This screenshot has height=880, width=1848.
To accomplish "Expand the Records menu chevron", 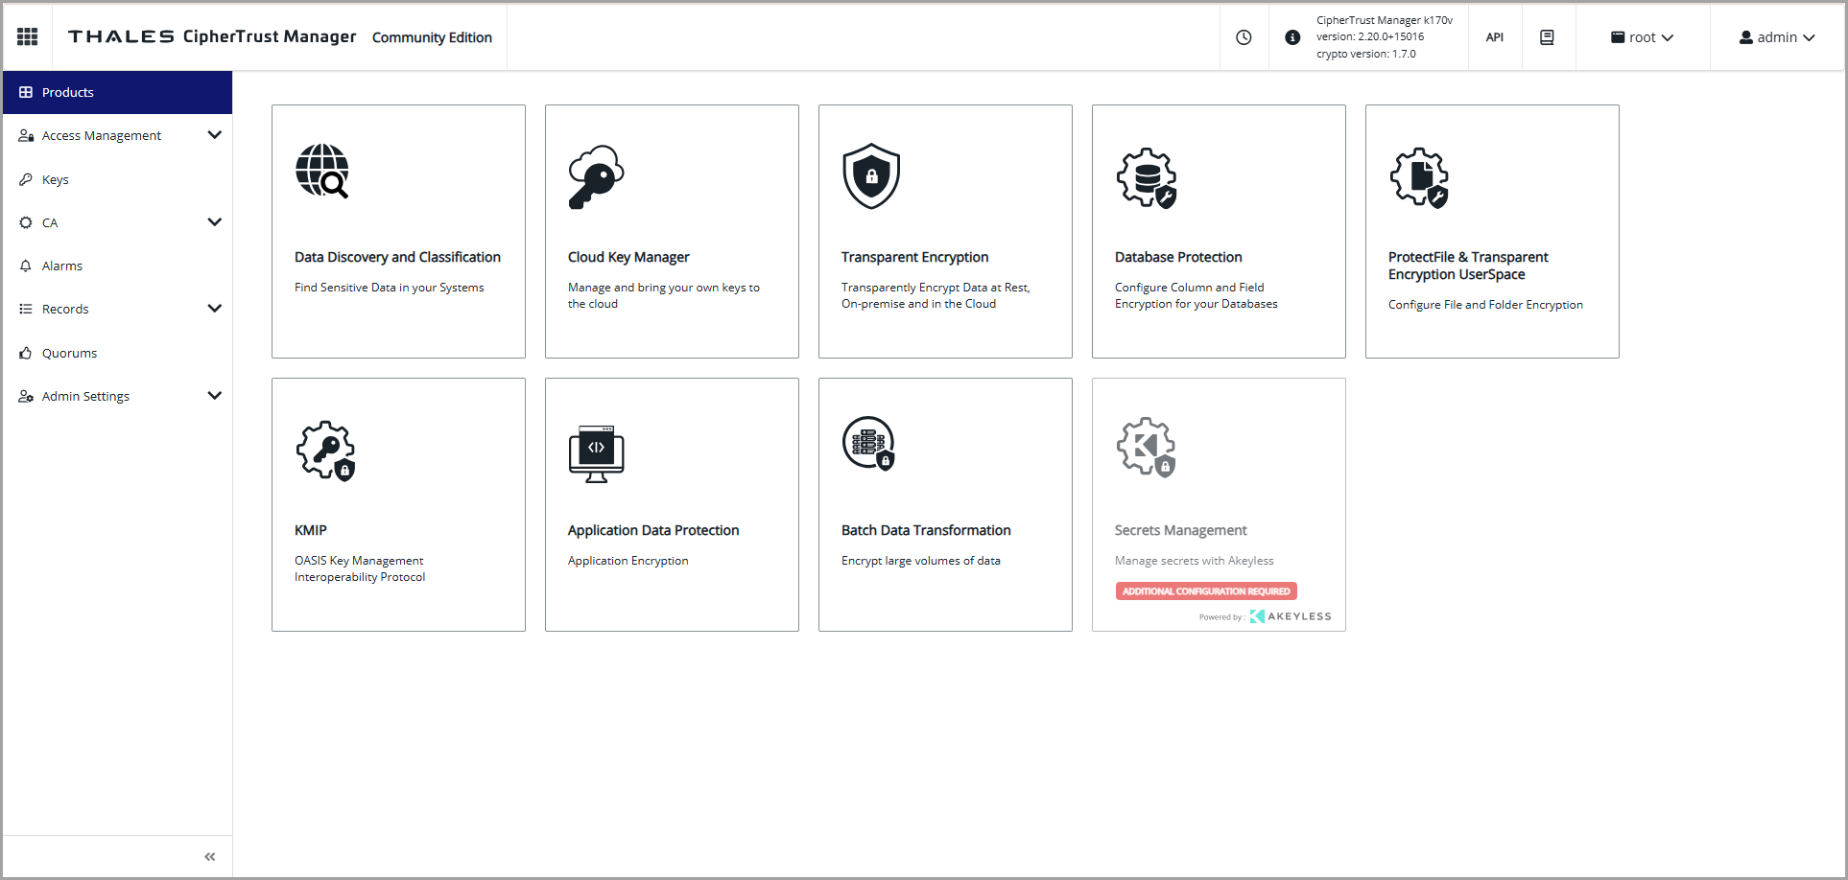I will point(215,309).
